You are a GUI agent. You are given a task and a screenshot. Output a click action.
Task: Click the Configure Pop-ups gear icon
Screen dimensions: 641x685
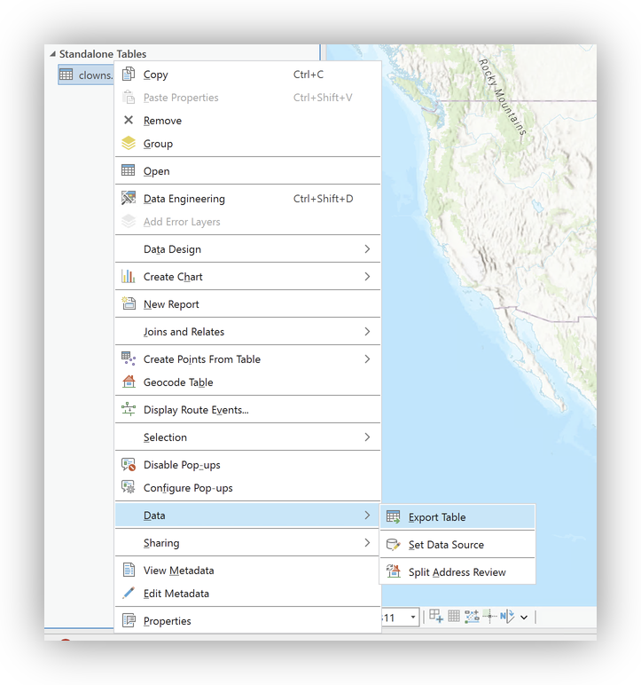tap(129, 488)
